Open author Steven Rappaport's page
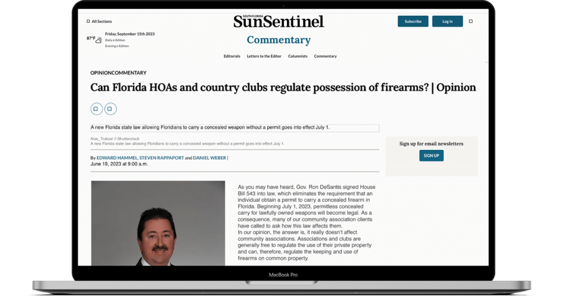This screenshot has width=561, height=303. pyautogui.click(x=162, y=158)
